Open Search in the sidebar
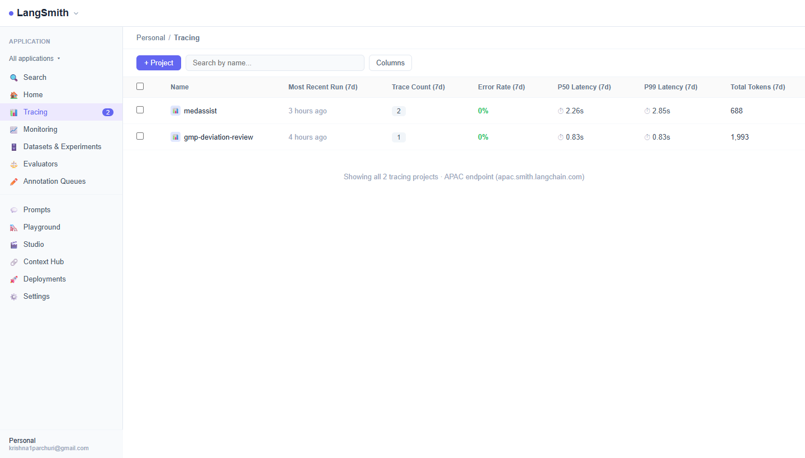The image size is (805, 458). tap(61, 78)
